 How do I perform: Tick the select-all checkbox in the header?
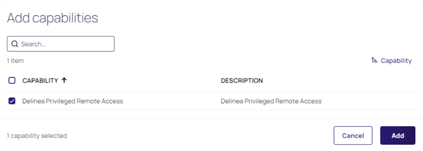(x=12, y=80)
